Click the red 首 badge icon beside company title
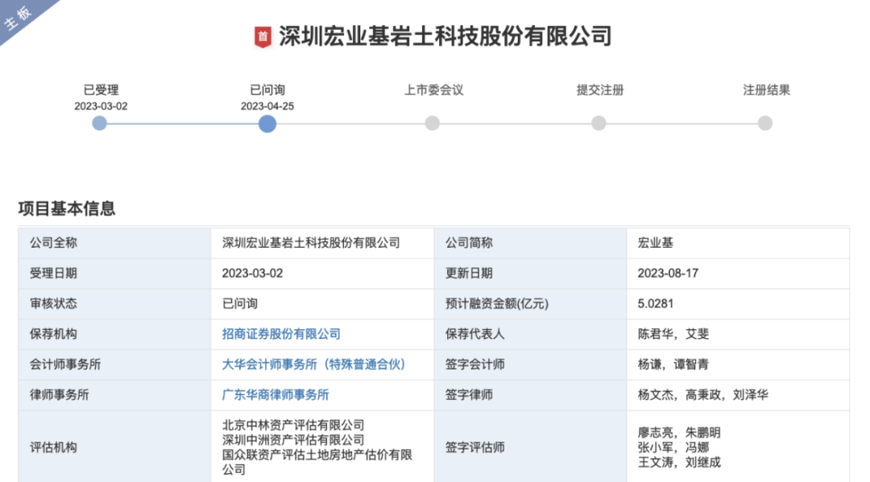Screen dimensions: 870x482 click(263, 37)
